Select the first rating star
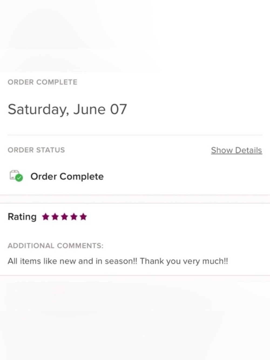This screenshot has height=360, width=270. pos(46,217)
